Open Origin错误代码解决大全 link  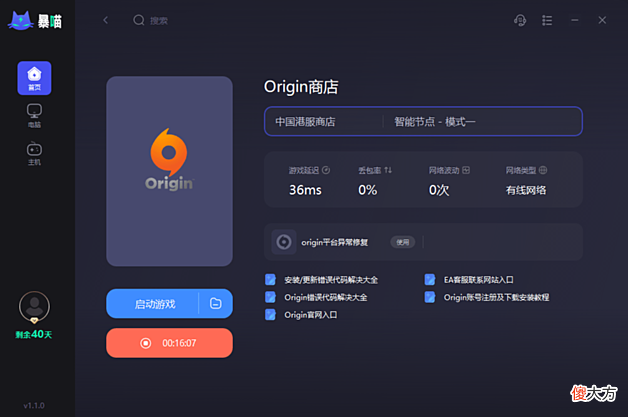click(326, 298)
